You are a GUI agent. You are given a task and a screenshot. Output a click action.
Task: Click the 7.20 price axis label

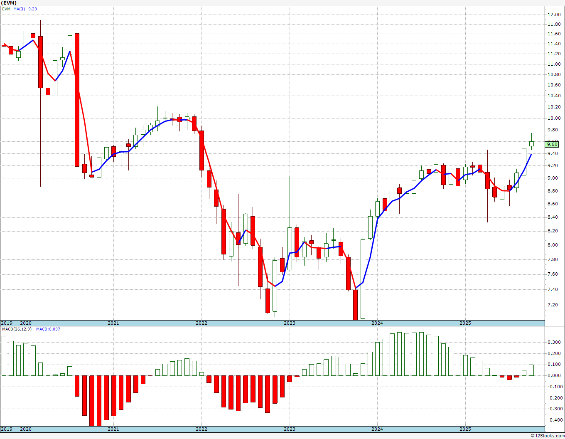click(x=553, y=305)
